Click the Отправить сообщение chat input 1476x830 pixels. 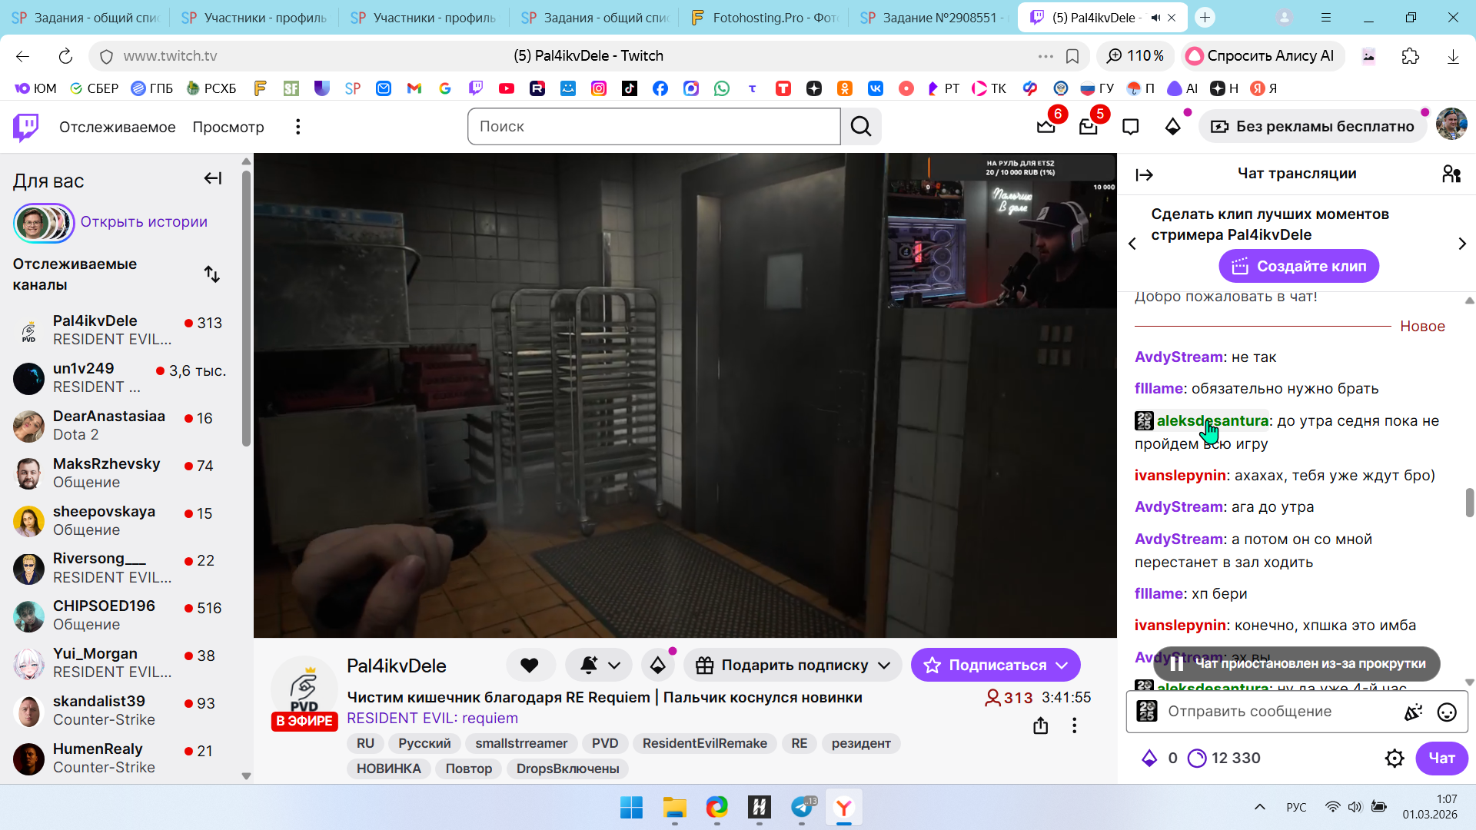(1268, 712)
